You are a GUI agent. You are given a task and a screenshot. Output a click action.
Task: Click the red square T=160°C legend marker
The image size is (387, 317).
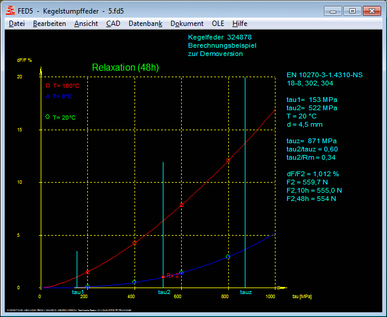(x=48, y=85)
